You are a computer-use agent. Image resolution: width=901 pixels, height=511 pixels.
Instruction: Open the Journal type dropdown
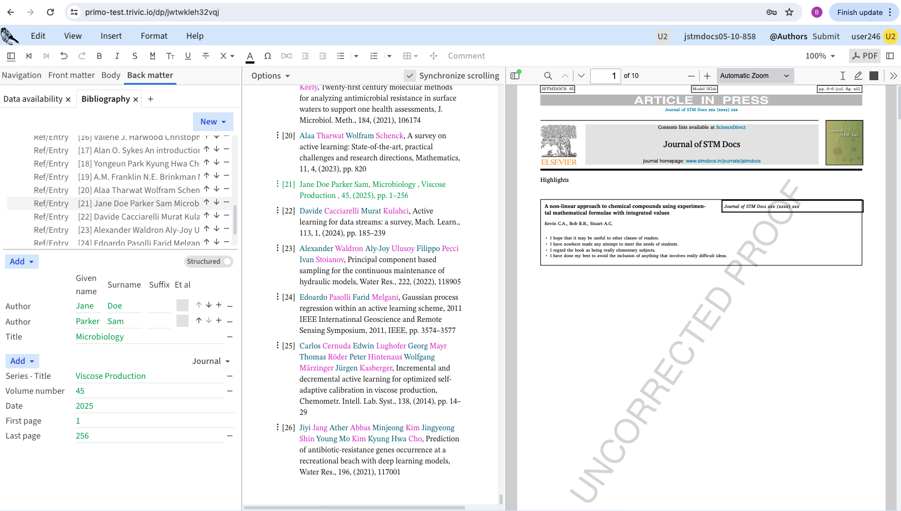point(211,361)
